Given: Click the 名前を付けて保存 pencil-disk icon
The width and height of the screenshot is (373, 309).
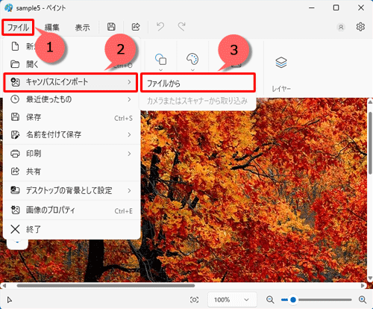Looking at the screenshot, I should [x=15, y=134].
